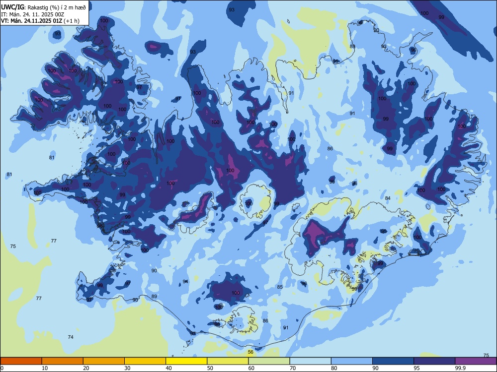This screenshot has width=497, height=372.
Task: Click the legend label 50
Action: pos(210,368)
